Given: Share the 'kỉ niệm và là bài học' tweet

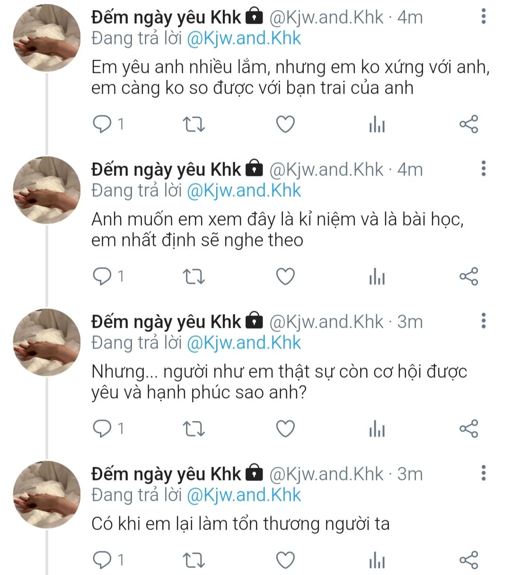Looking at the screenshot, I should click(x=469, y=276).
